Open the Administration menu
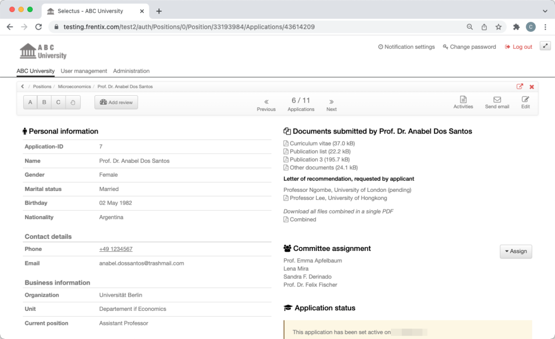The height and width of the screenshot is (339, 555). pos(131,71)
